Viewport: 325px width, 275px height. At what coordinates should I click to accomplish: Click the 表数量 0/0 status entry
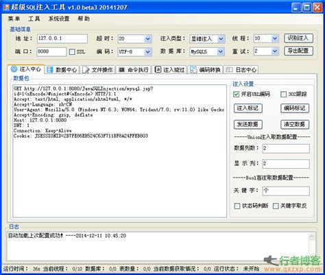tap(135, 269)
